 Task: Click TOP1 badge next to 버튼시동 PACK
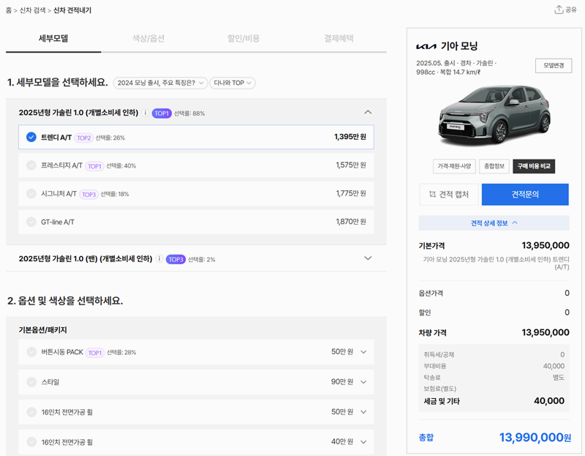click(95, 353)
